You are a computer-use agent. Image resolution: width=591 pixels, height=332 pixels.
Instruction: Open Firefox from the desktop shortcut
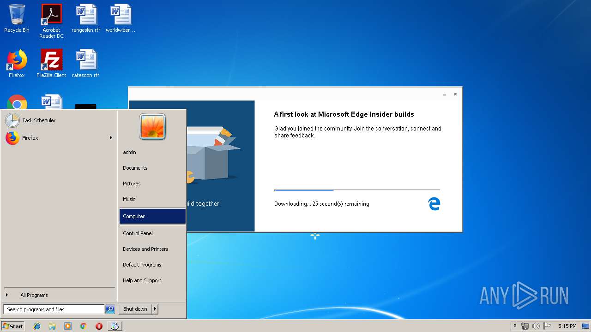[x=17, y=64]
